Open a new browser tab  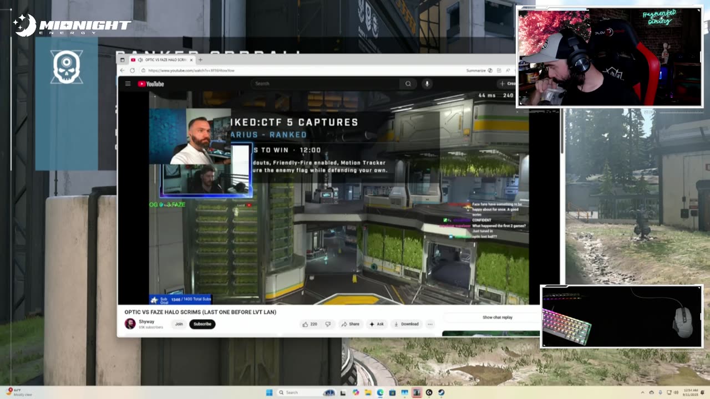pyautogui.click(x=200, y=60)
